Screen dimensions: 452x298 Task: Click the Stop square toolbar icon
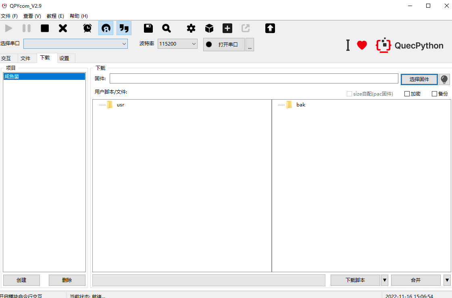[x=45, y=28]
